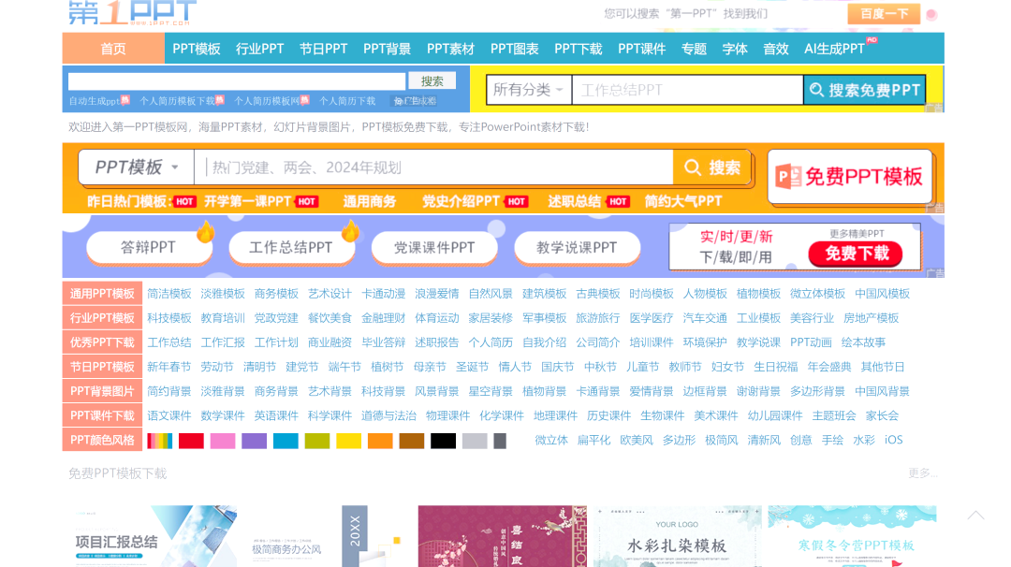Click the back-to-top arrow icon
This screenshot has width=1011, height=567.
[x=975, y=516]
